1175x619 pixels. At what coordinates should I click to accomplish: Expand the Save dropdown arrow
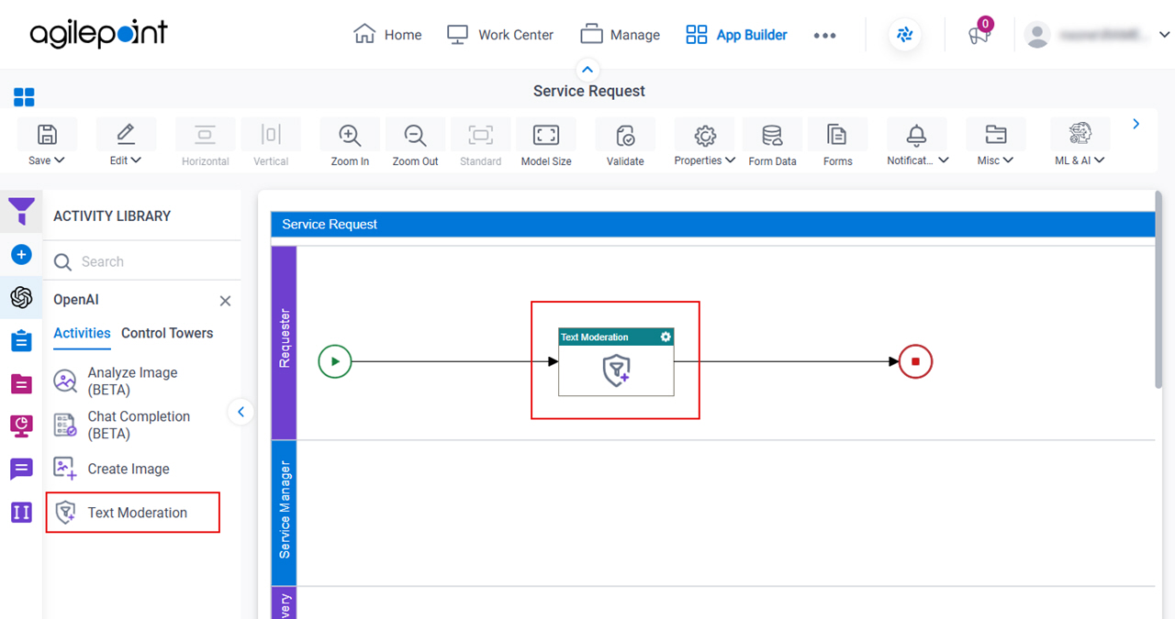60,160
